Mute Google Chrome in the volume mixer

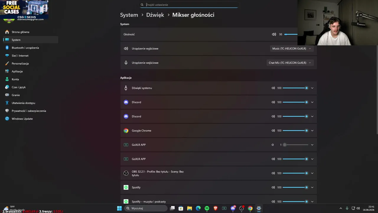tap(273, 130)
